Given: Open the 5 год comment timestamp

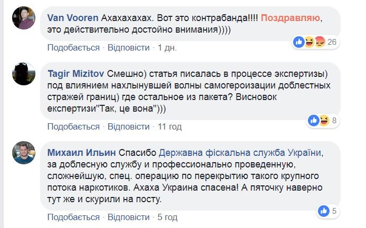Looking at the screenshot, I should 167,217.
